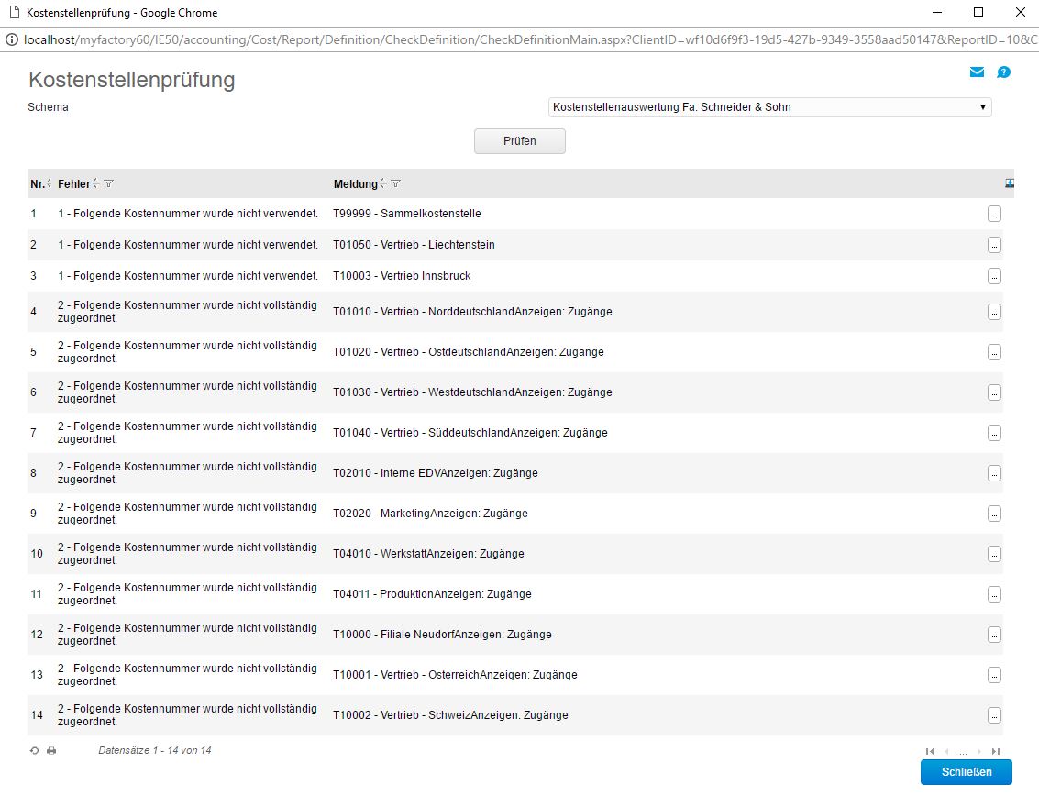Open the blue help question-mark icon

[x=1003, y=72]
